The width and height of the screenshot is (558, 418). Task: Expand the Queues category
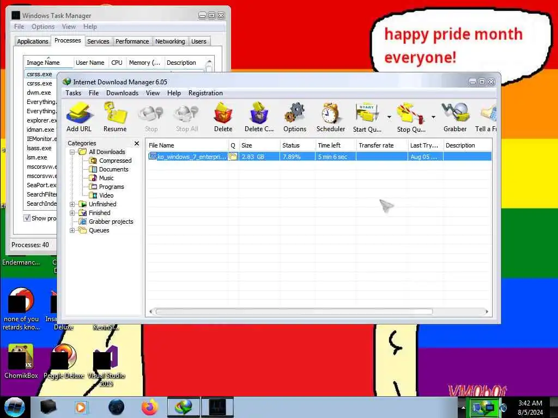click(72, 230)
